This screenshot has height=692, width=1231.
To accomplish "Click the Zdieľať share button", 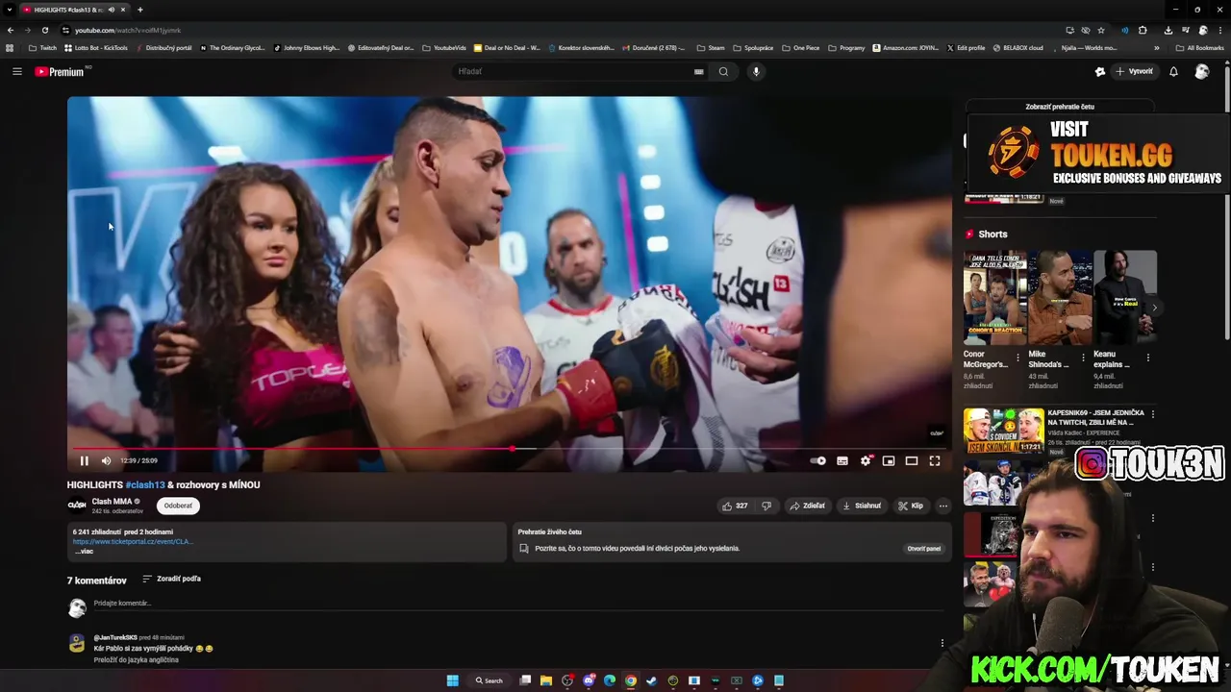I will point(807,506).
